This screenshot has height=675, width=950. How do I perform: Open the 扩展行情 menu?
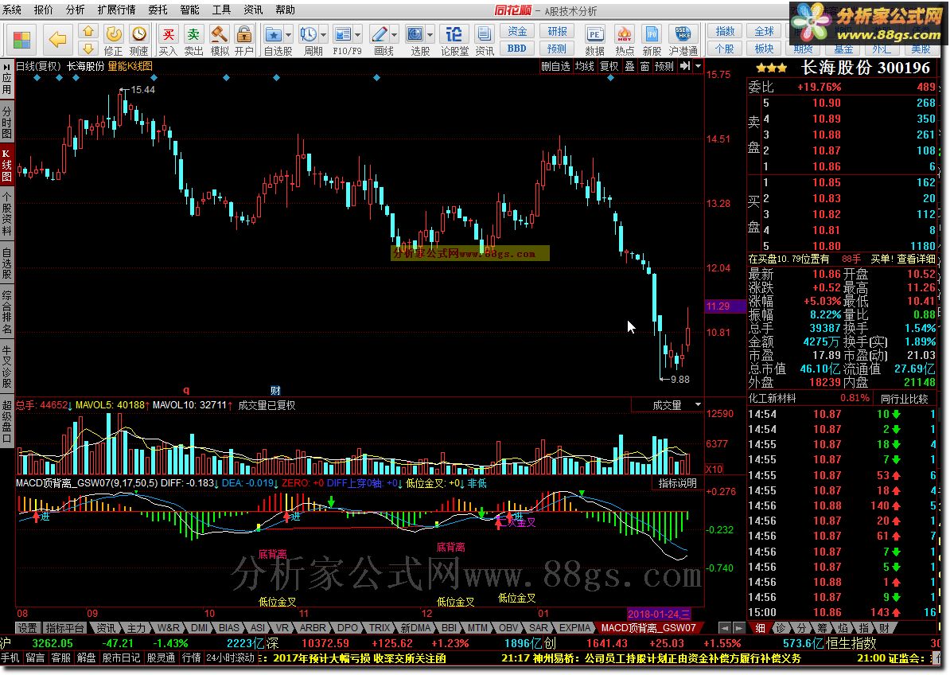(117, 10)
